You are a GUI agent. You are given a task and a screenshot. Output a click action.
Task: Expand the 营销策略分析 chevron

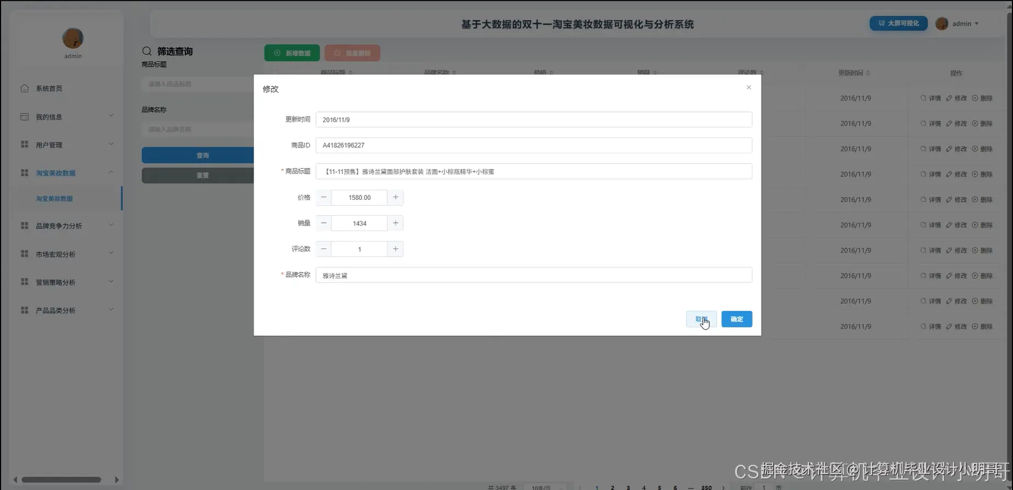(x=111, y=281)
